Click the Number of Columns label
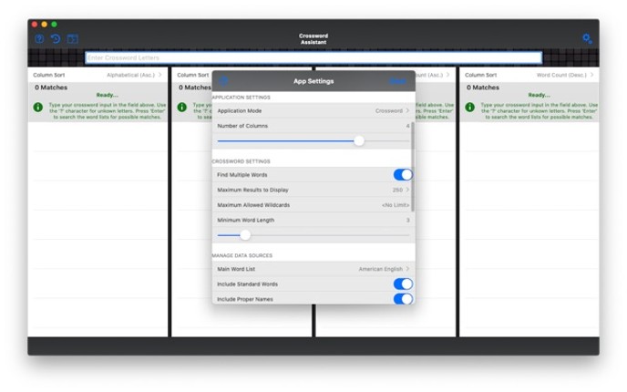The width and height of the screenshot is (627, 392). tap(242, 126)
